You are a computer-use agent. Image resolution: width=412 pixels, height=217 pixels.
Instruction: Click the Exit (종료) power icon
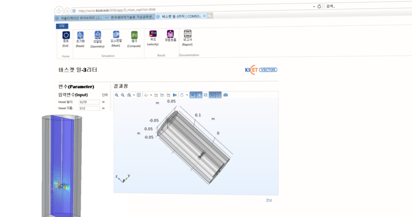[x=66, y=35]
